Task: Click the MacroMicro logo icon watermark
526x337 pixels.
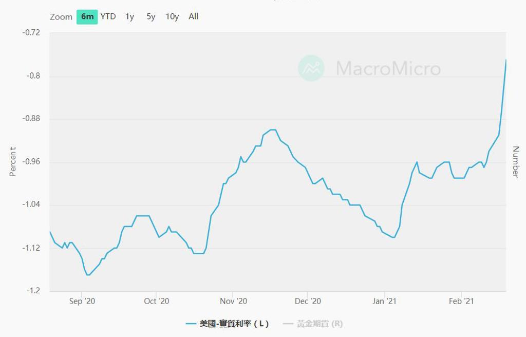Action: [311, 68]
